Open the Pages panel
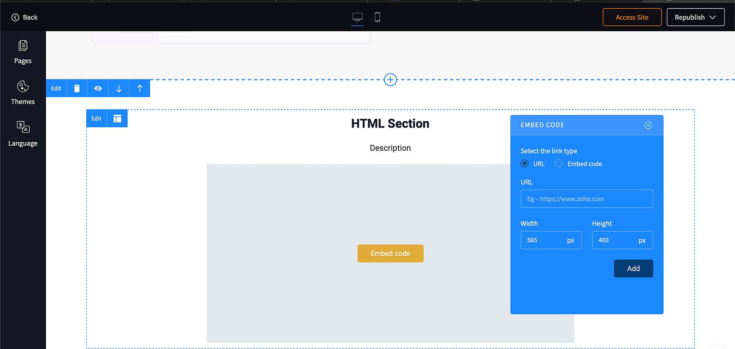 tap(23, 52)
